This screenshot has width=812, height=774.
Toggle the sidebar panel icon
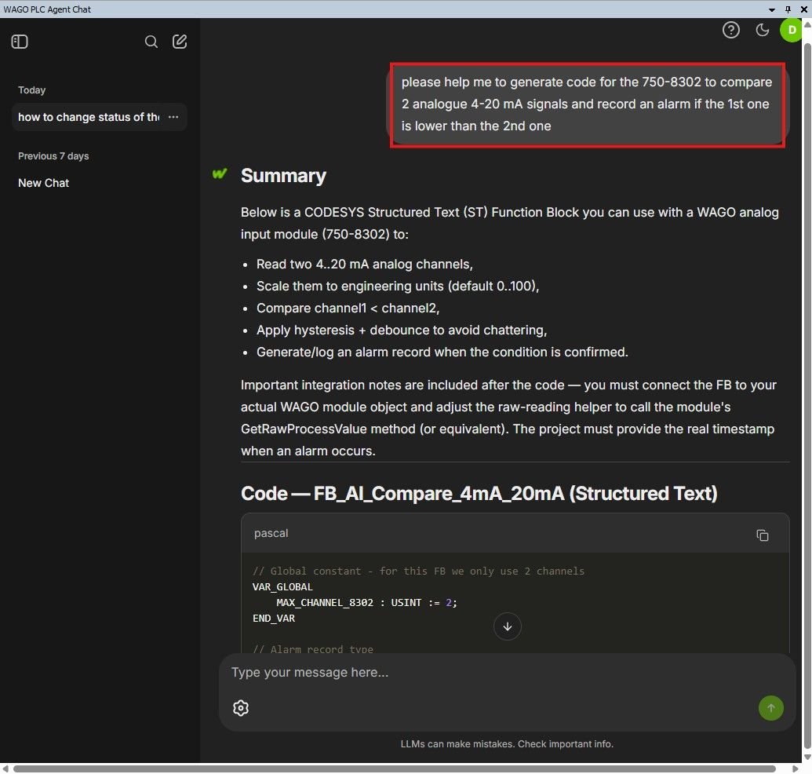(x=20, y=42)
